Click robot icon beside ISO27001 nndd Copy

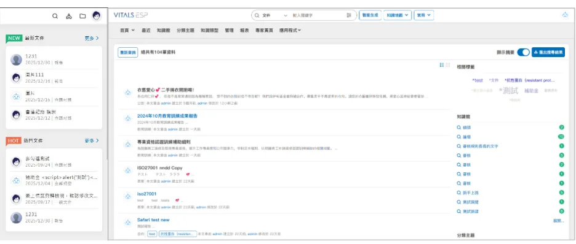click(x=127, y=170)
